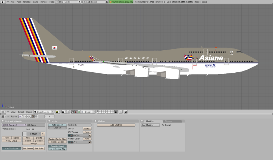This screenshot has width=273, height=160.
Task: Click the Add Modifier button
Action: tap(150, 125)
